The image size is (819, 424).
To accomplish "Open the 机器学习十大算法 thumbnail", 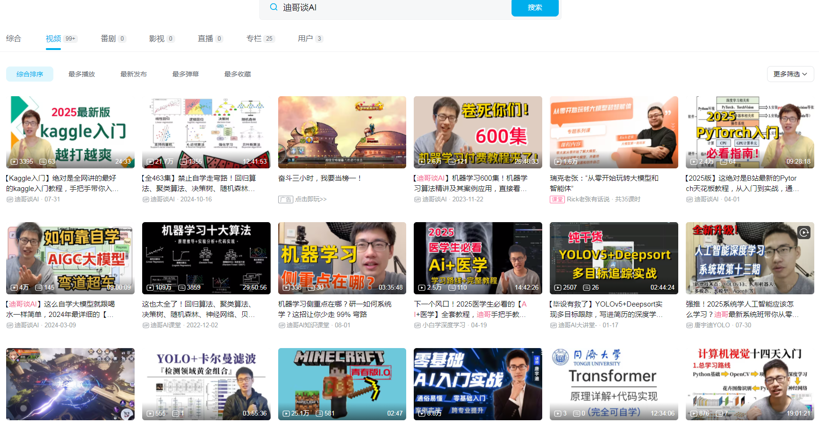I will click(x=206, y=258).
